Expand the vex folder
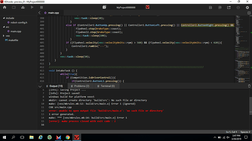Viewport: 252px width, 141px height. tap(4, 36)
